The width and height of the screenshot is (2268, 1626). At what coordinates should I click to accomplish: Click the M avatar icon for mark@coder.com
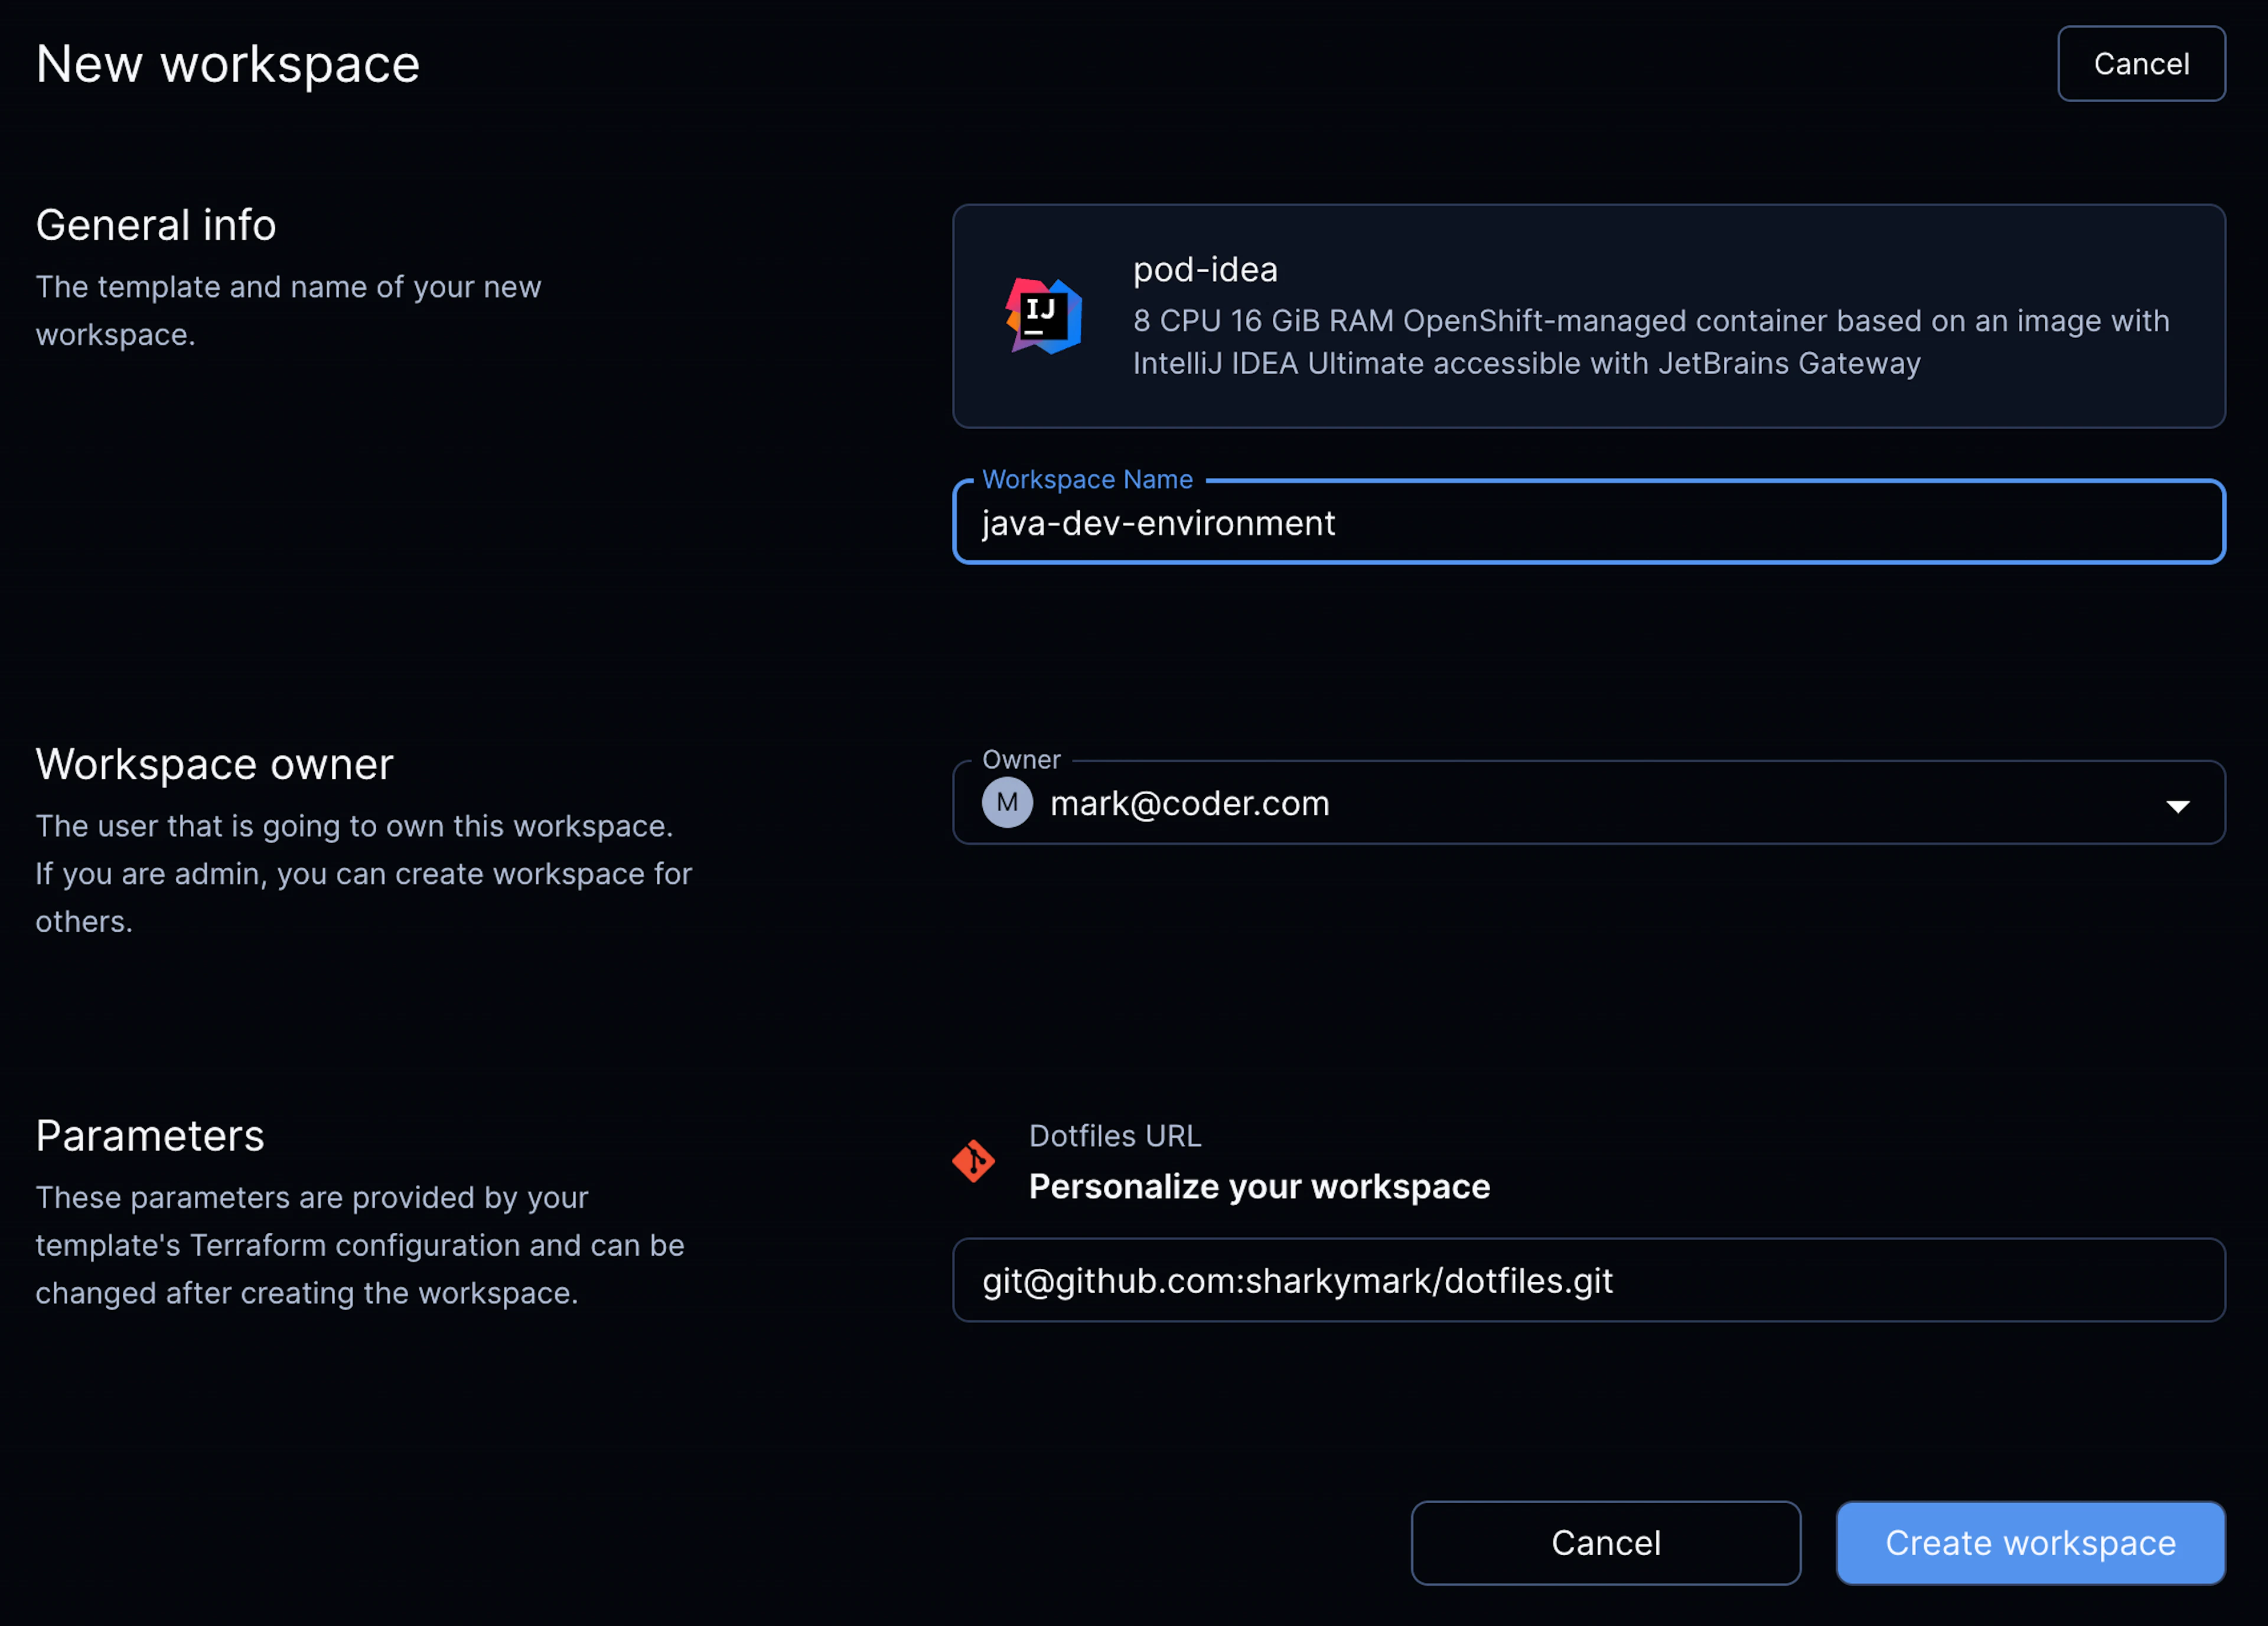click(1007, 802)
